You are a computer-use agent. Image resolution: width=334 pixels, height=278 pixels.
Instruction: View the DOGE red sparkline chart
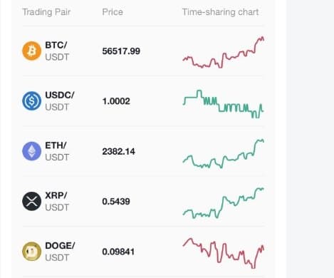click(x=224, y=253)
